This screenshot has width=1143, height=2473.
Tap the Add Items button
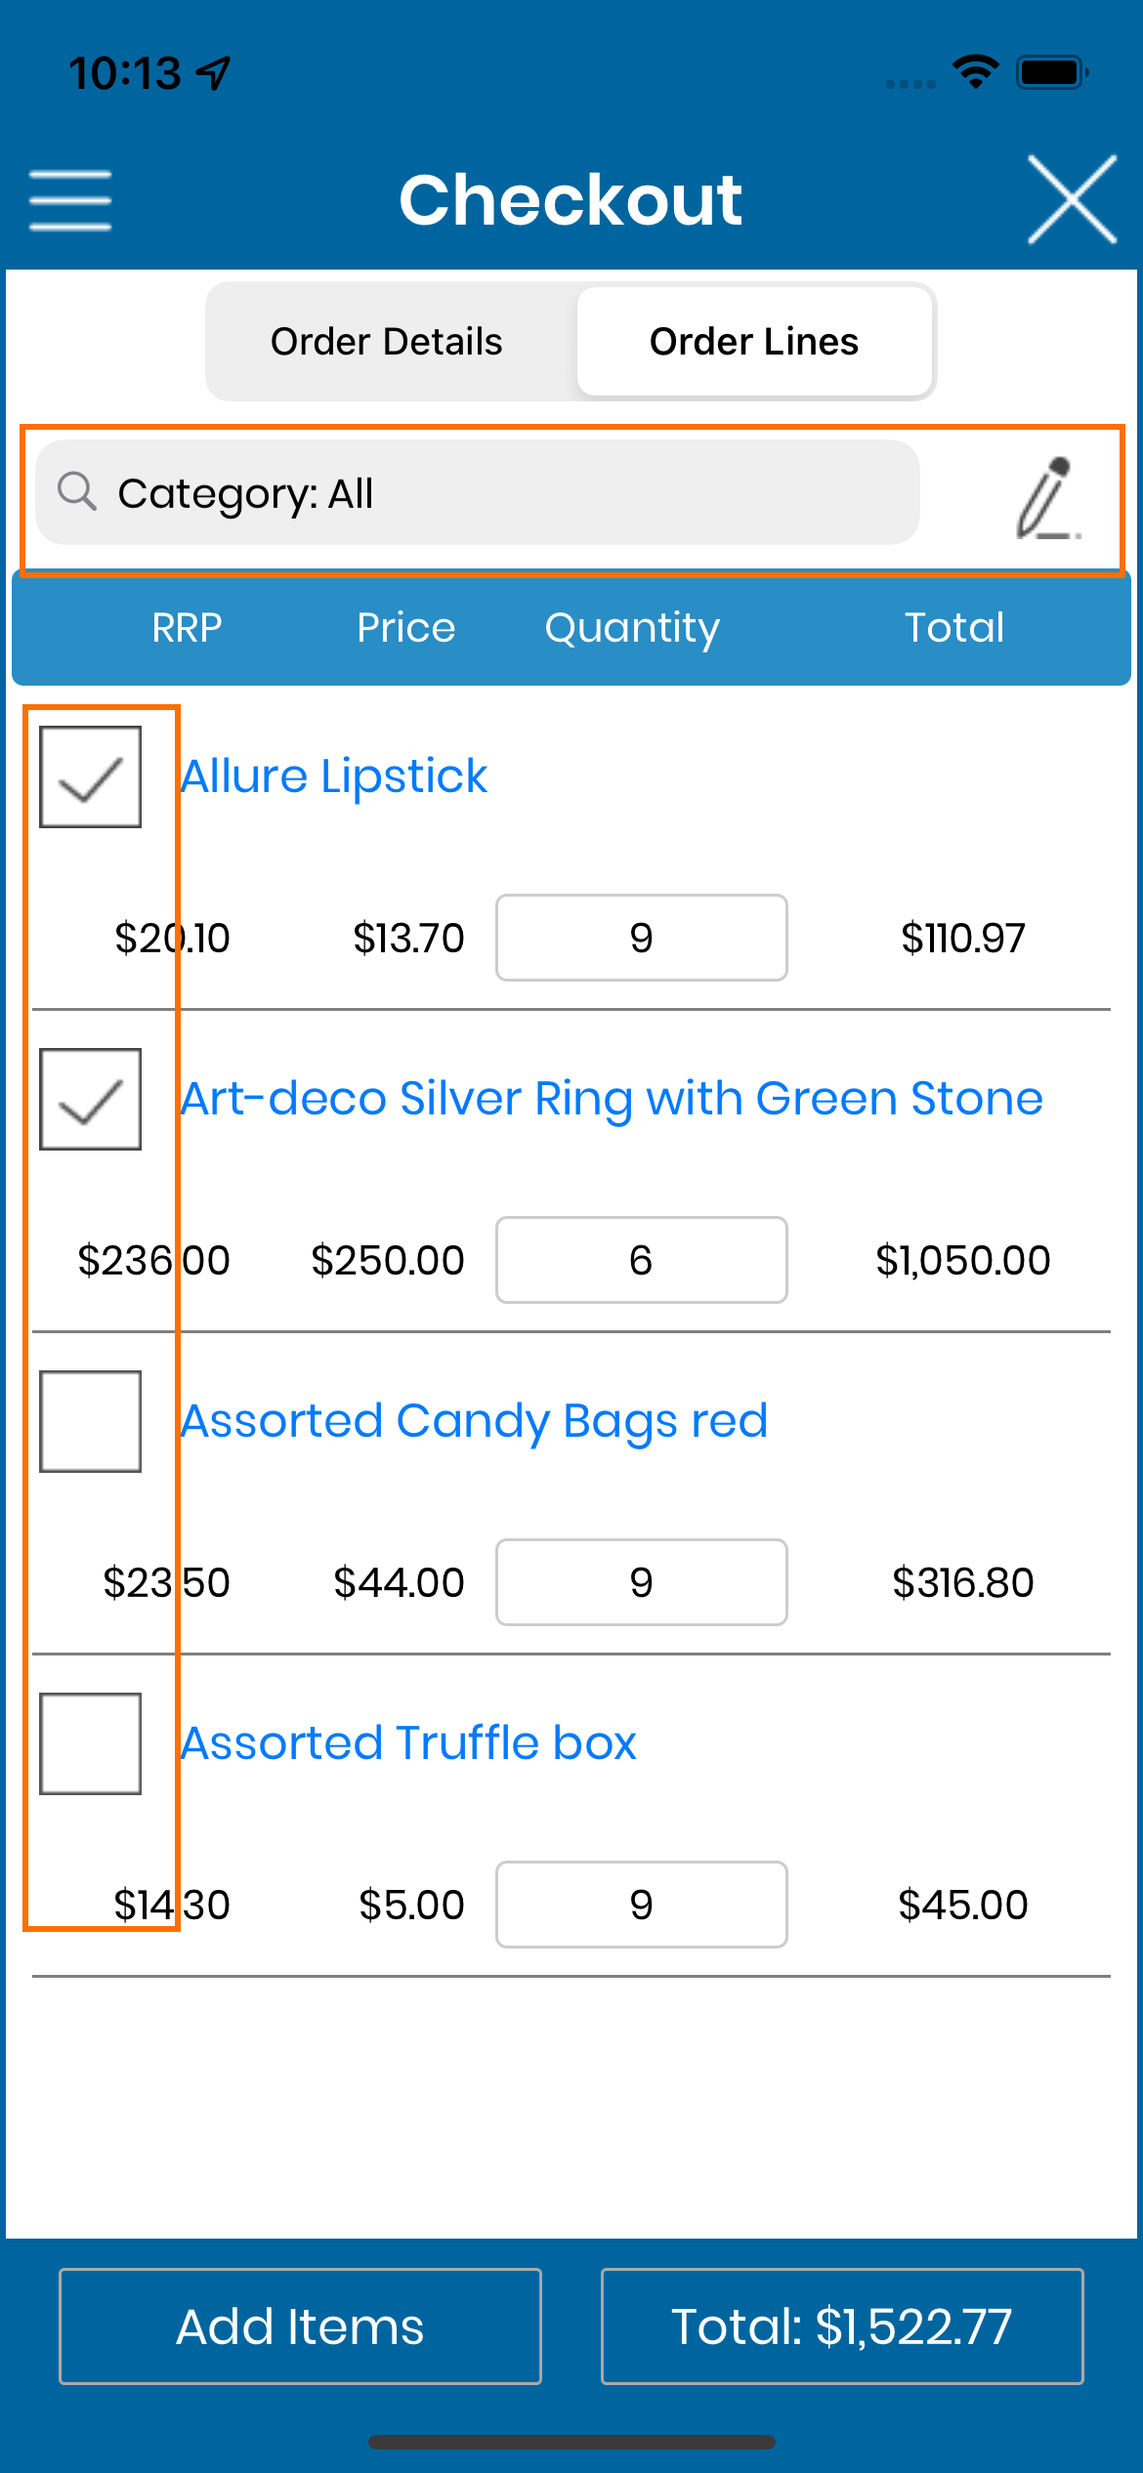[300, 2326]
